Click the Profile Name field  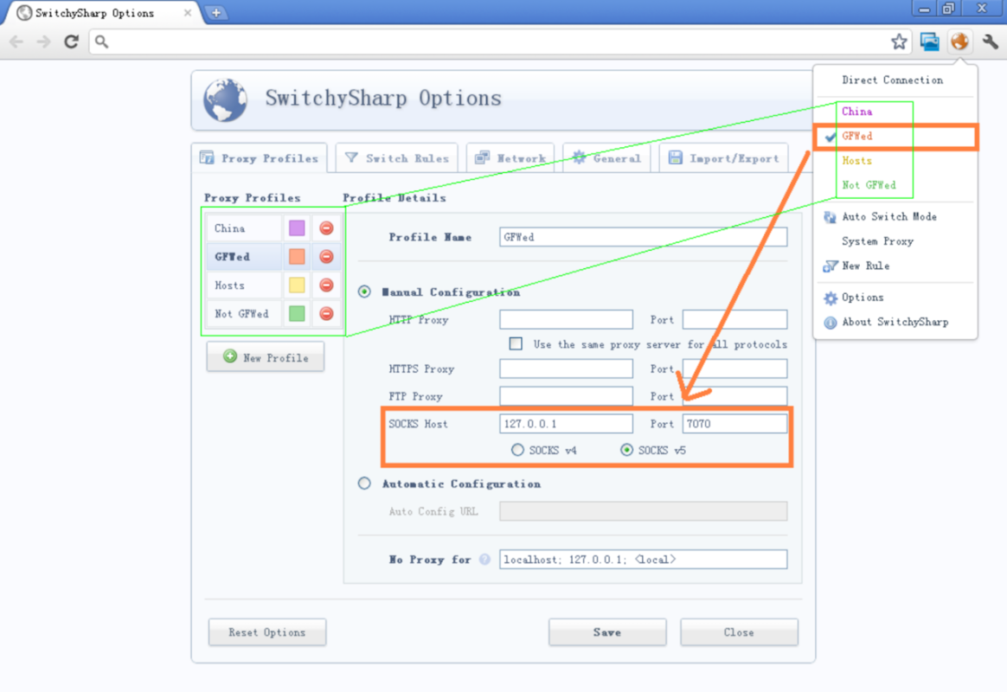point(643,237)
